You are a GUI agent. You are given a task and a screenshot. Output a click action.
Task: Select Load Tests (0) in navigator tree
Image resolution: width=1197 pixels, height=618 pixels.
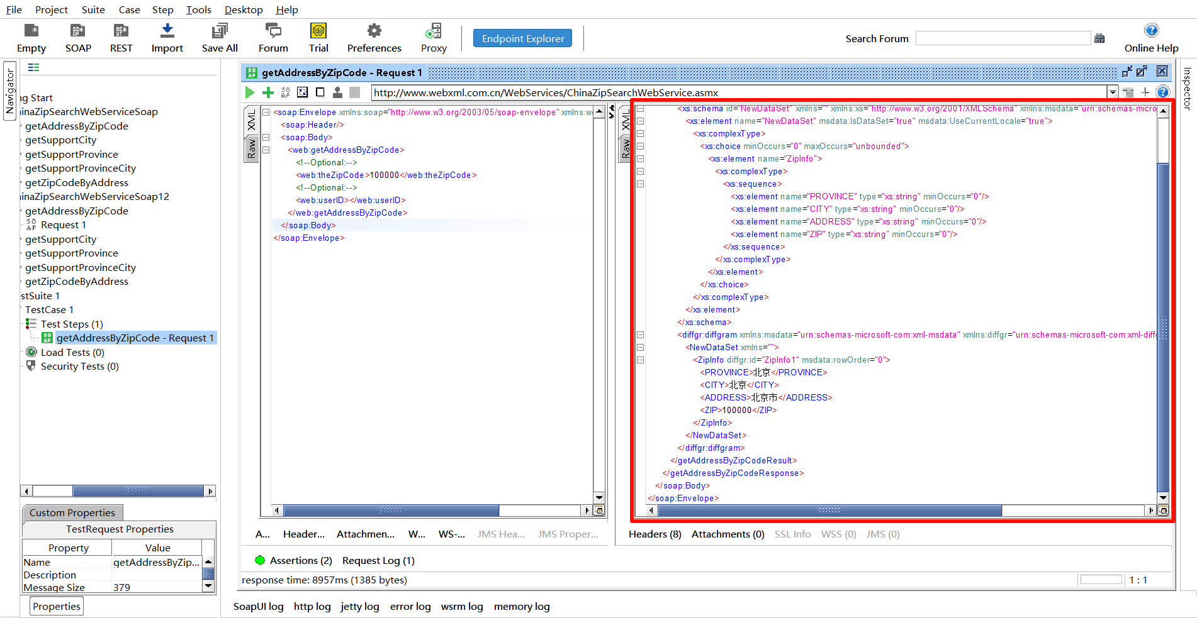pyautogui.click(x=72, y=352)
